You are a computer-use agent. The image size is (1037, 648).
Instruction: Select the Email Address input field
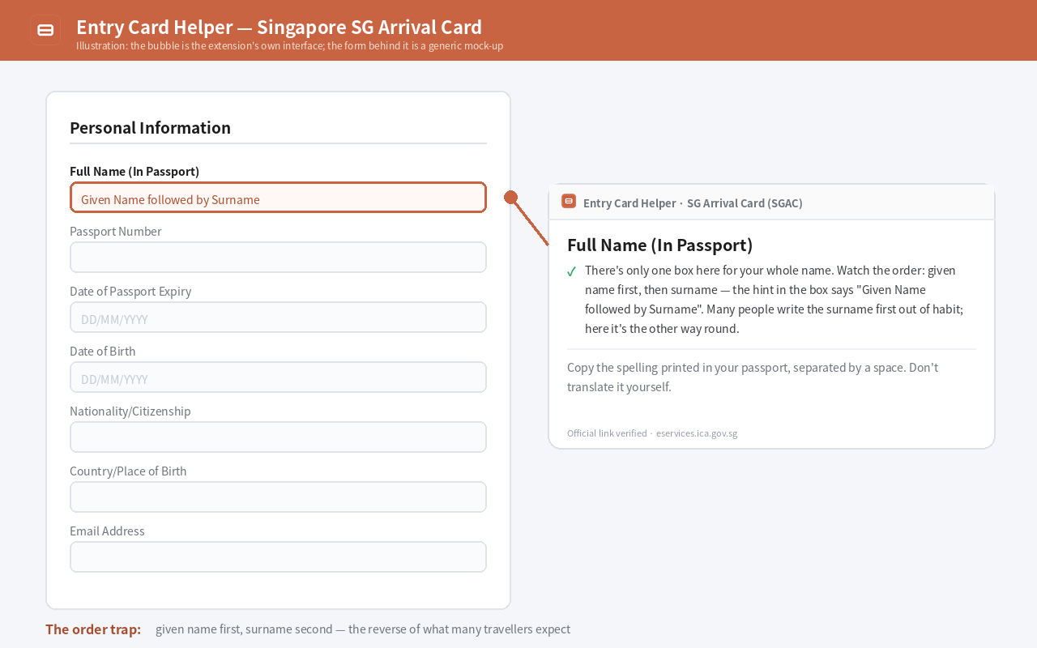pos(278,557)
